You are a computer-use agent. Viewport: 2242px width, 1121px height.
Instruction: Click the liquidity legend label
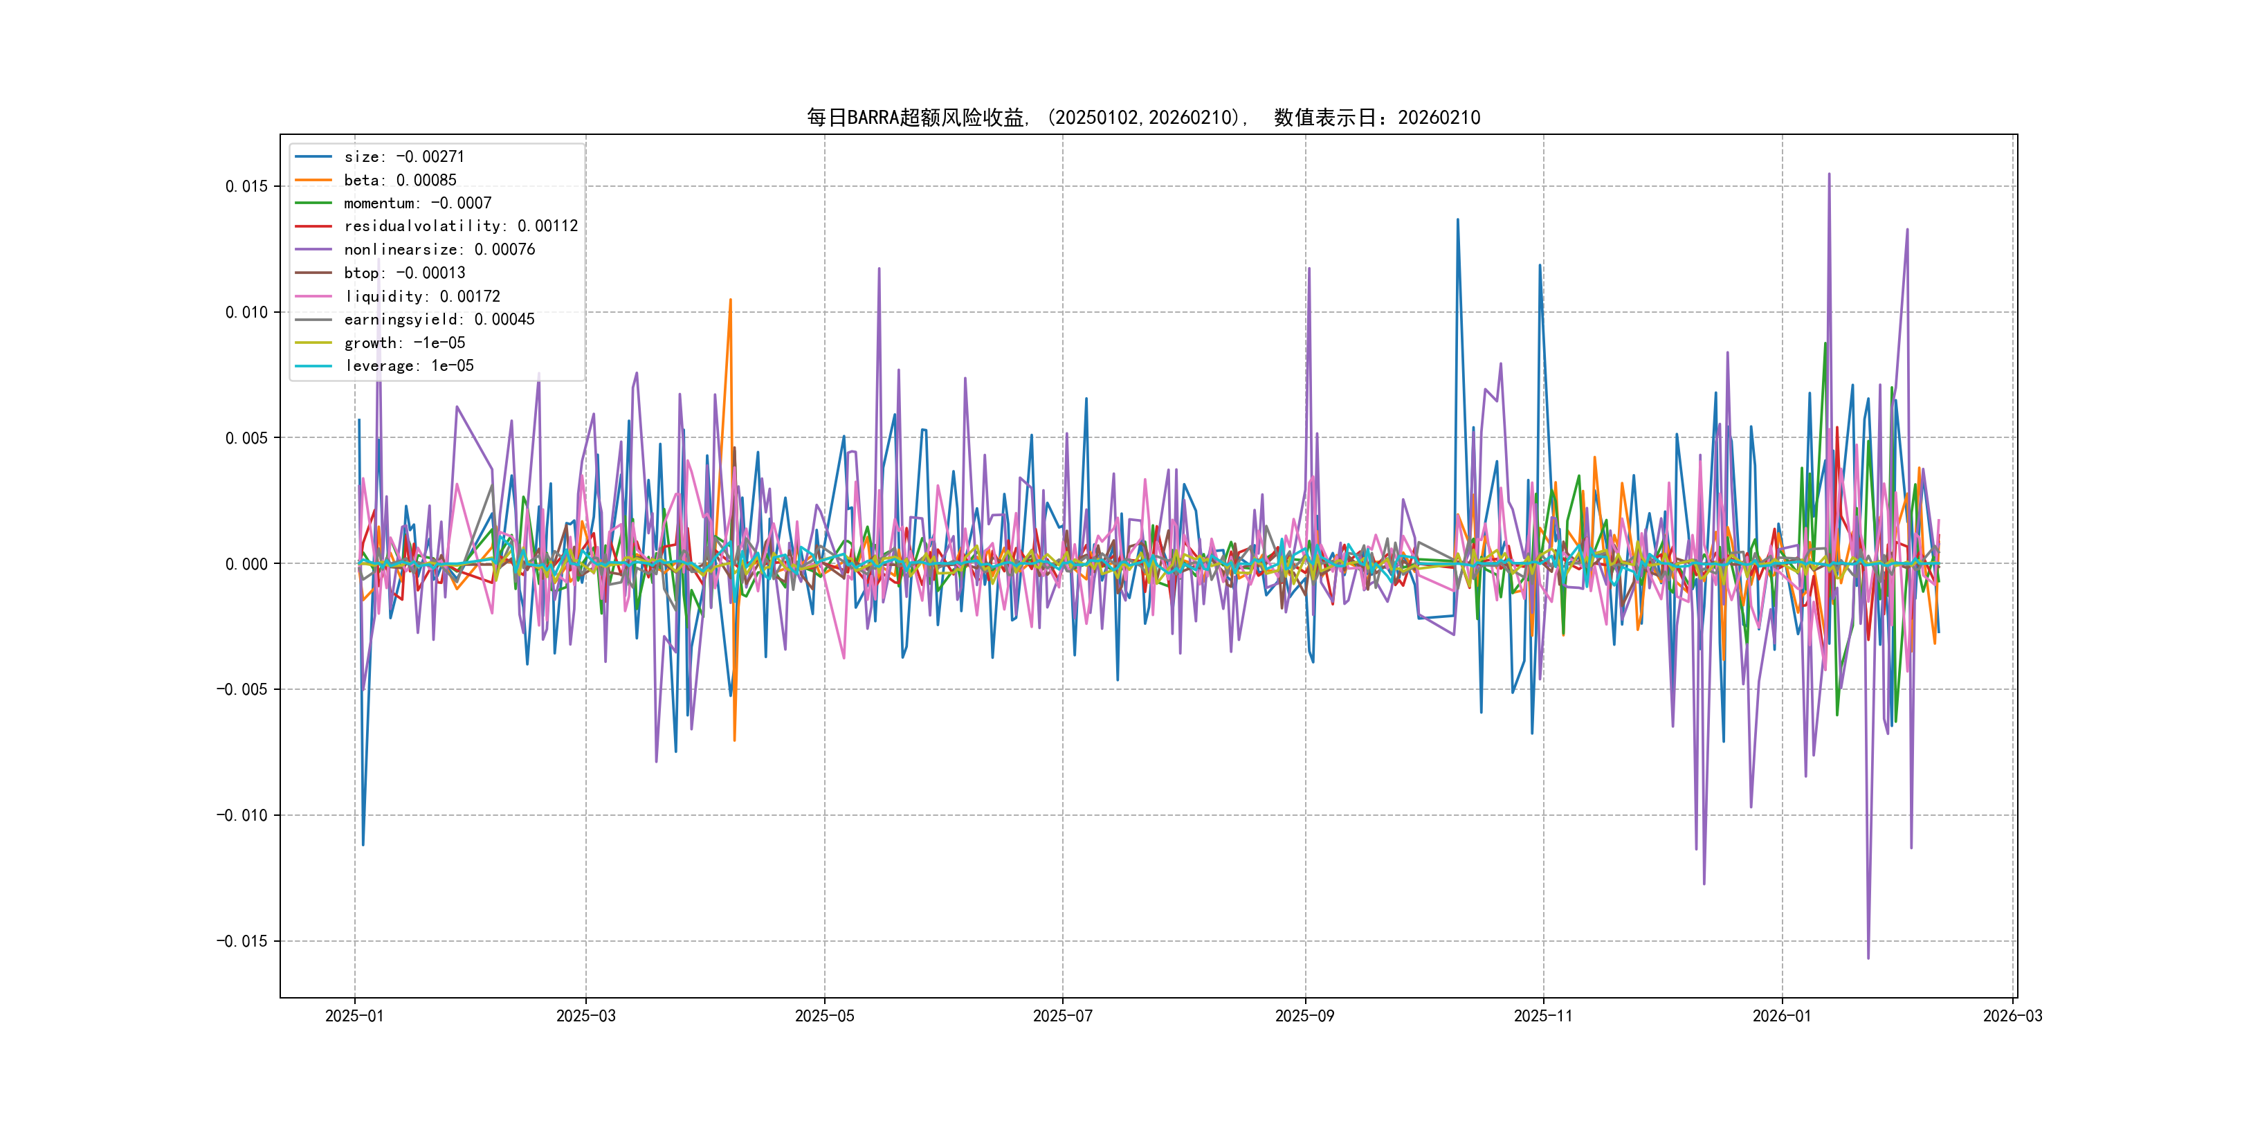421,297
